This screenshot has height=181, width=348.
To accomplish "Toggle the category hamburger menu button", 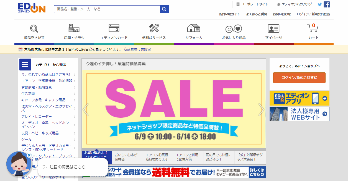I will click(25, 65).
